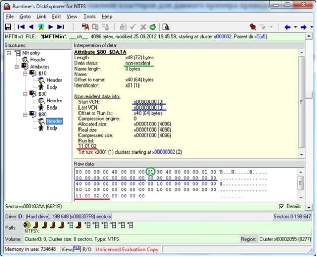
Task: Select Body under the $80 attribute
Action: click(x=52, y=128)
